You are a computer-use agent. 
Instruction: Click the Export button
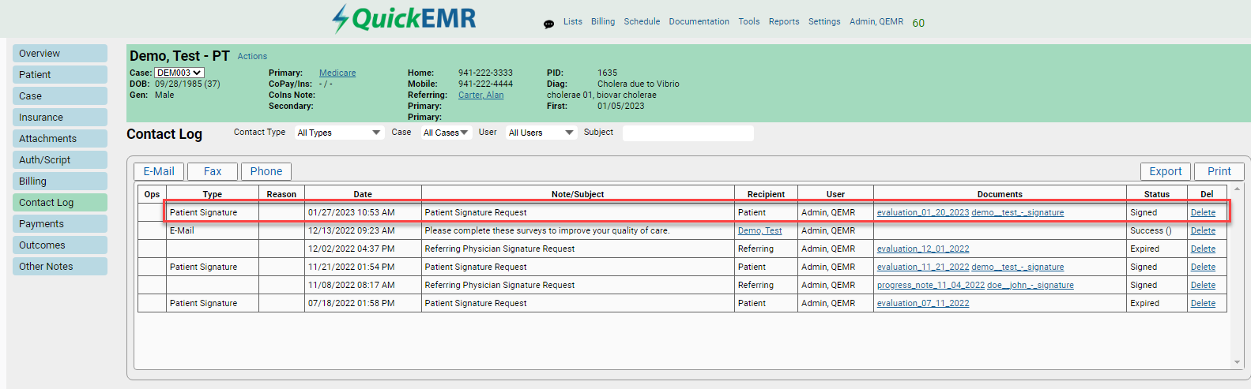tap(1166, 171)
